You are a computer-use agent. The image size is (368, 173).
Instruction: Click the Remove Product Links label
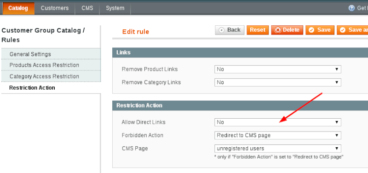150,69
